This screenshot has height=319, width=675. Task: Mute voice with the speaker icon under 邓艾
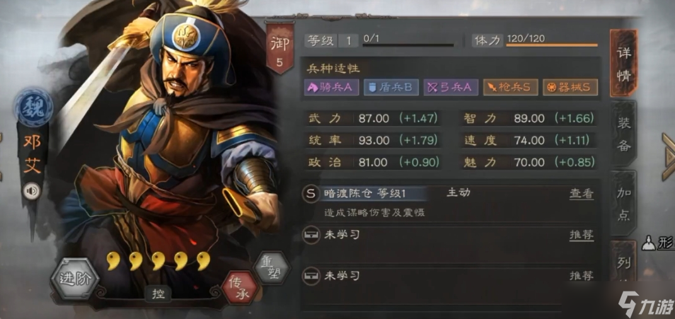click(32, 191)
